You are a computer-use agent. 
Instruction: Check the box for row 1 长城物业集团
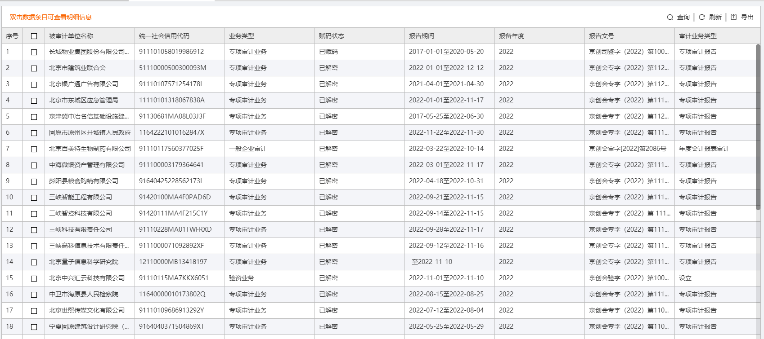(34, 52)
